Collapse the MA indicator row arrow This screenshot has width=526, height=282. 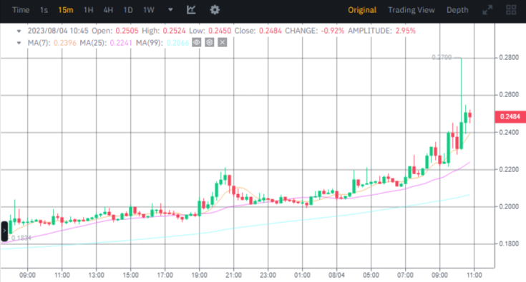19,43
